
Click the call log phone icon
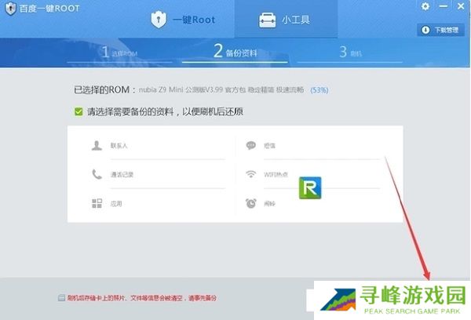point(97,174)
